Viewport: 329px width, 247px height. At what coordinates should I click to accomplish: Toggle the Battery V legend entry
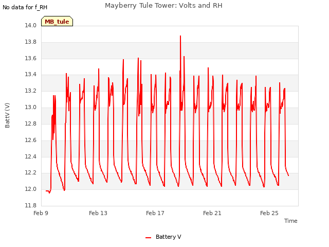163,237
